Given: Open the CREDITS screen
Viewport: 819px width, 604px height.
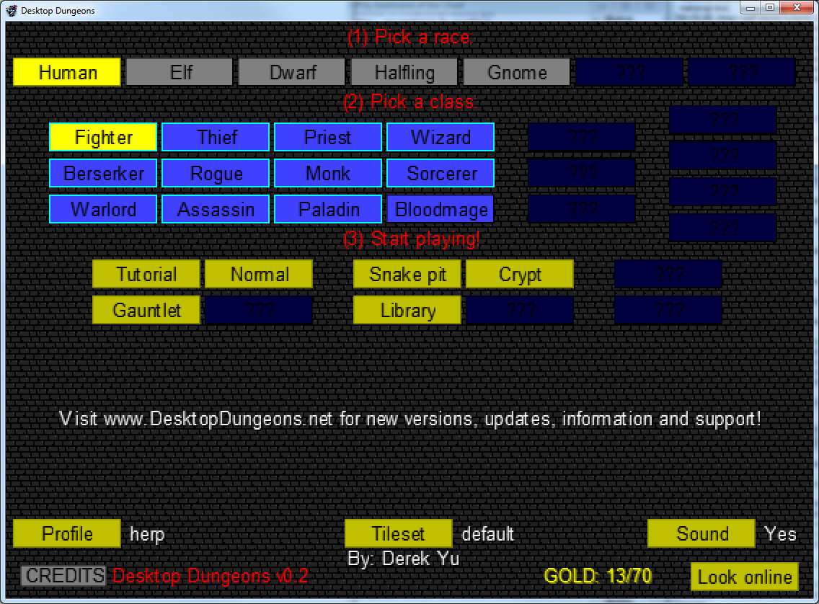Looking at the screenshot, I should (x=64, y=576).
